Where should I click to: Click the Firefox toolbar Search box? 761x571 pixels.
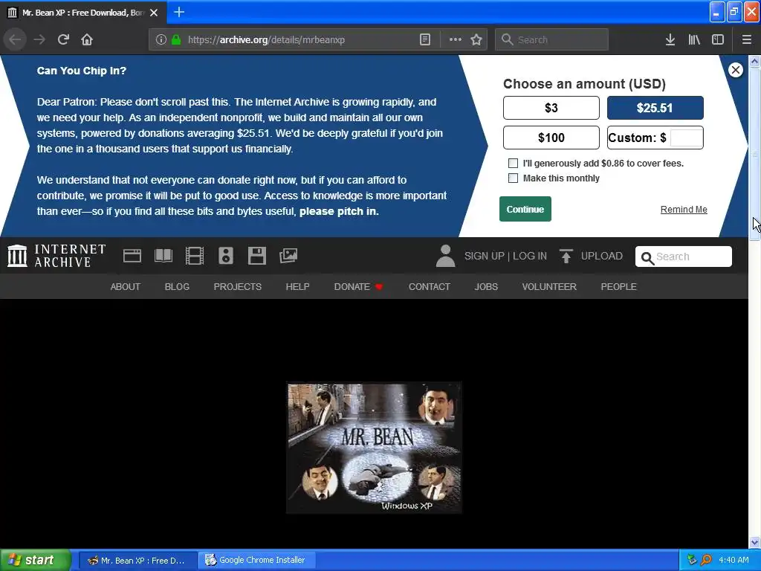[551, 39]
